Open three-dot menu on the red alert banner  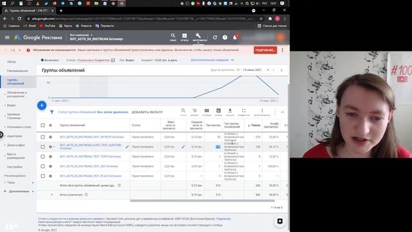[x=283, y=50]
